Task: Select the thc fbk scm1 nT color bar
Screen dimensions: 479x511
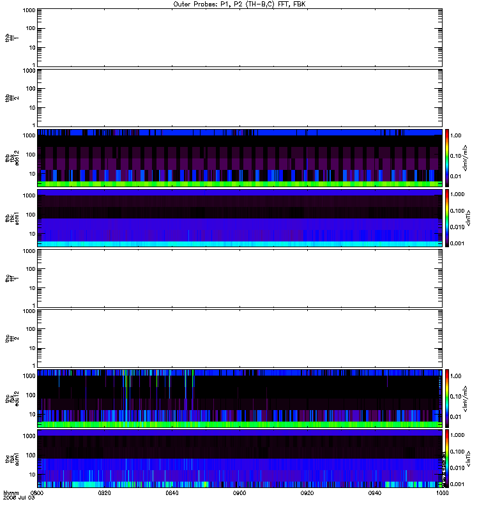Action: 447,459
